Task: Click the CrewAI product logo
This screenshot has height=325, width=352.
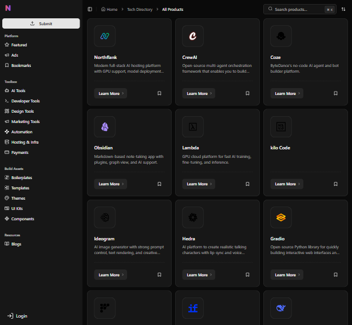Action: pos(193,36)
